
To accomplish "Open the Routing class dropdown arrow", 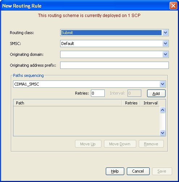I will click(165, 33).
